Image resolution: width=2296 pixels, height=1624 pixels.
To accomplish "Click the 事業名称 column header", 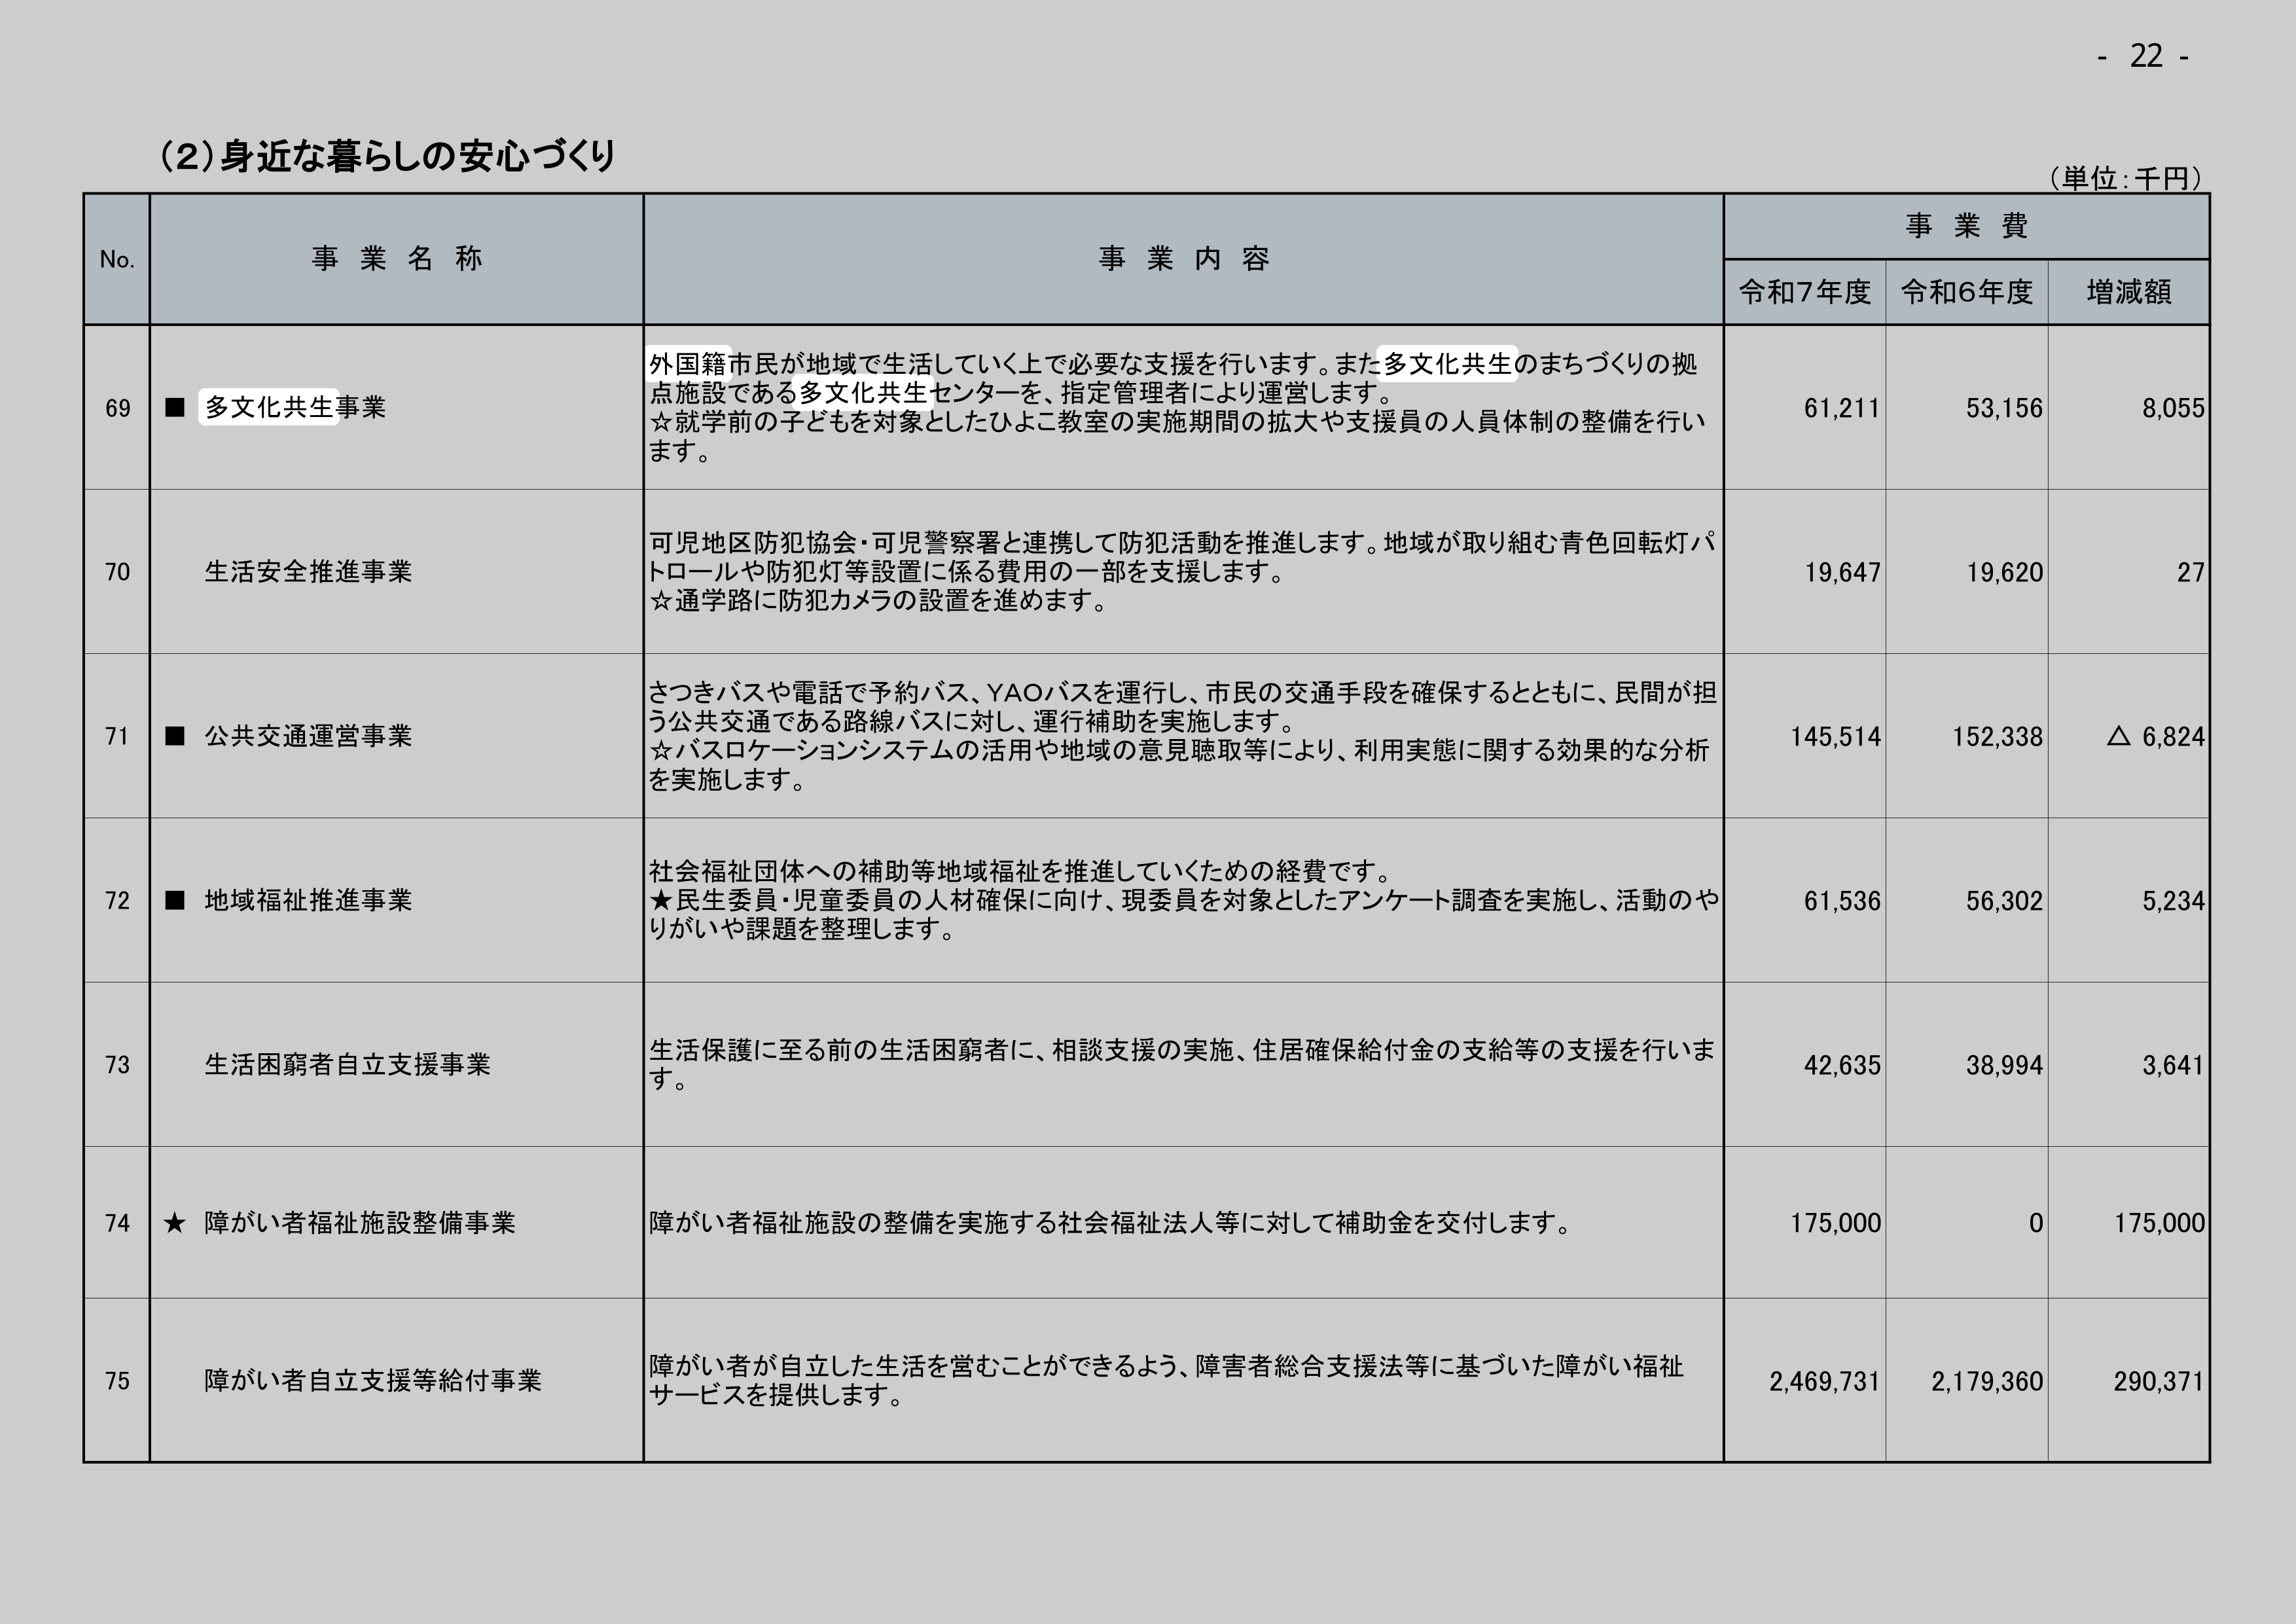I will (397, 259).
